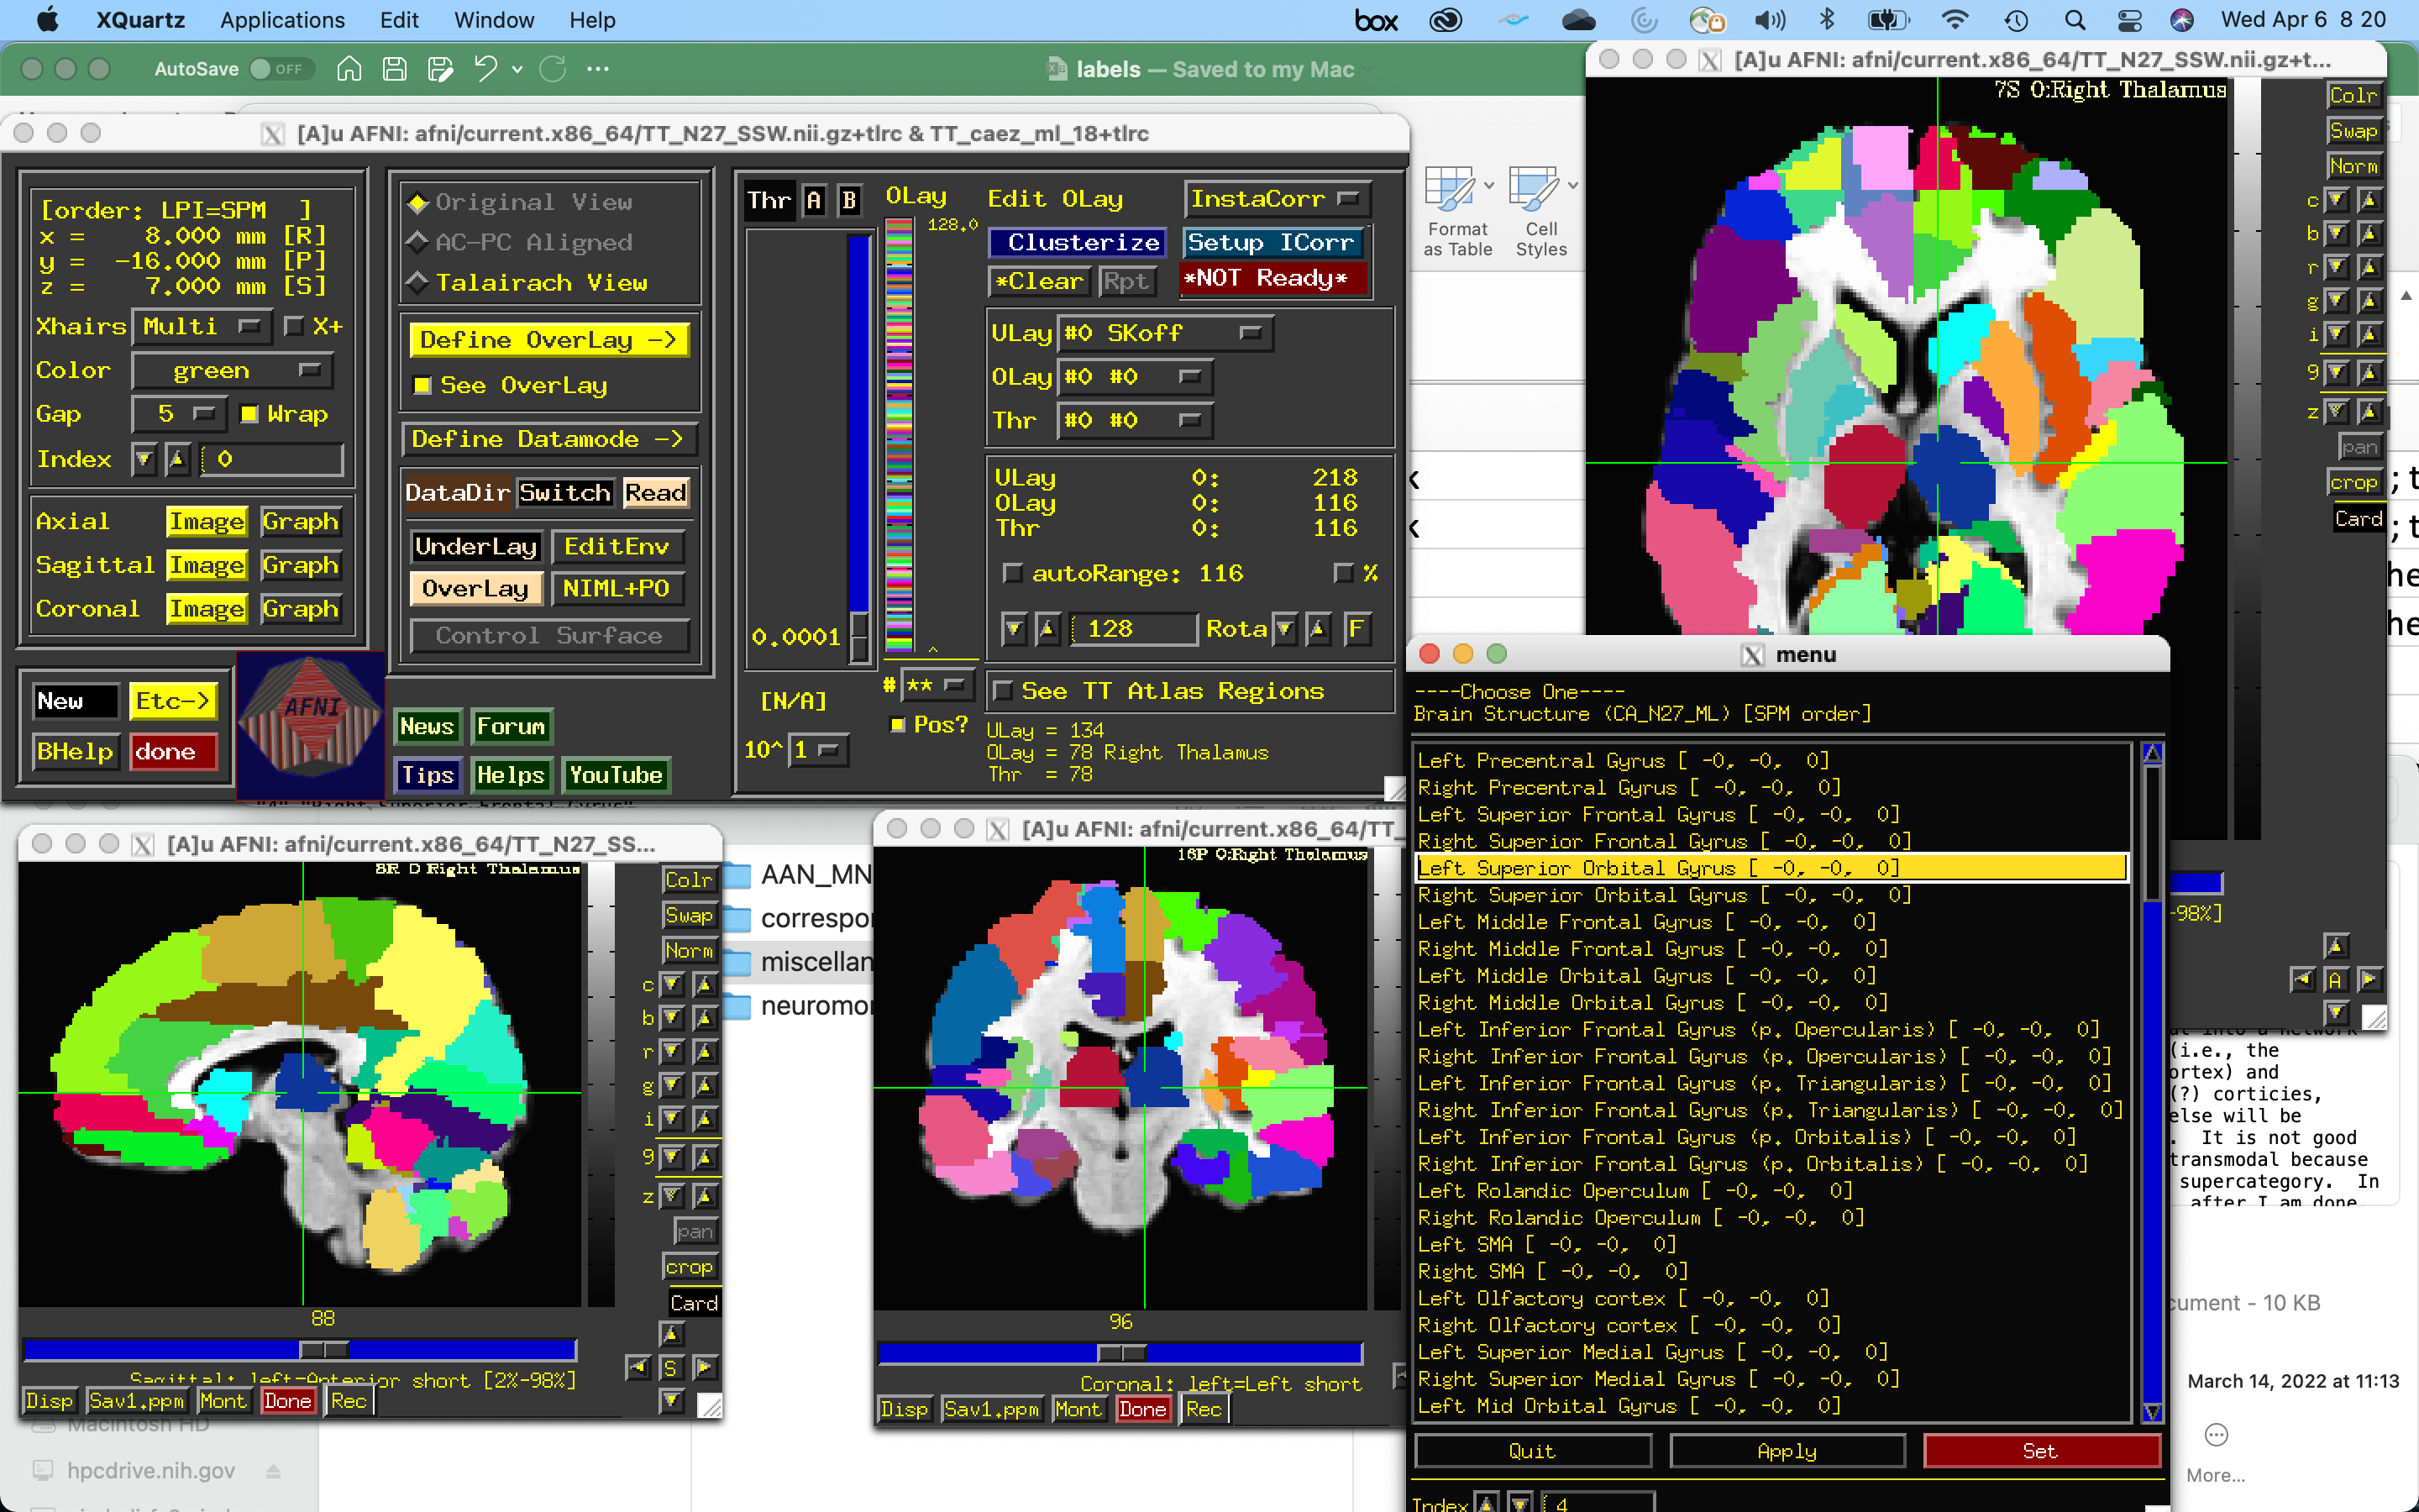Enable See TT Atlas Regions checkbox
This screenshot has width=2419, height=1512.
coord(1004,691)
